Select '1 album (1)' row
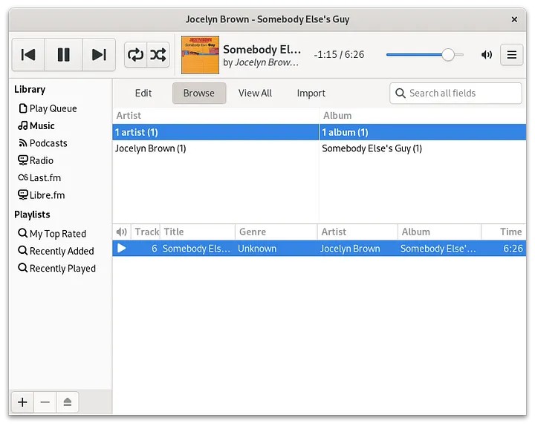The width and height of the screenshot is (535, 426). pos(423,132)
